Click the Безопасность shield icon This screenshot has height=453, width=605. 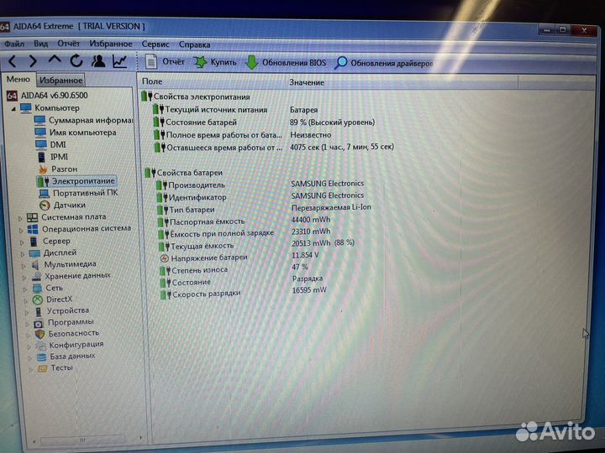point(39,334)
